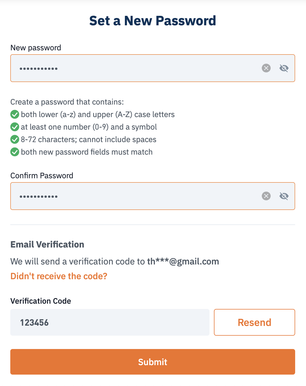306x386 pixels.
Task: Click the "Email Verification" section heading
Action: coord(47,244)
